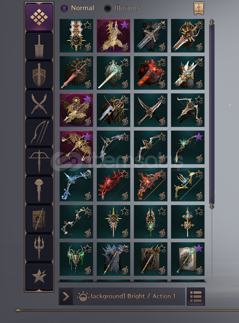Image resolution: width=239 pixels, height=323 pixels.
Task: Open the wardrobe cabinet icon
Action: click(x=199, y=8)
